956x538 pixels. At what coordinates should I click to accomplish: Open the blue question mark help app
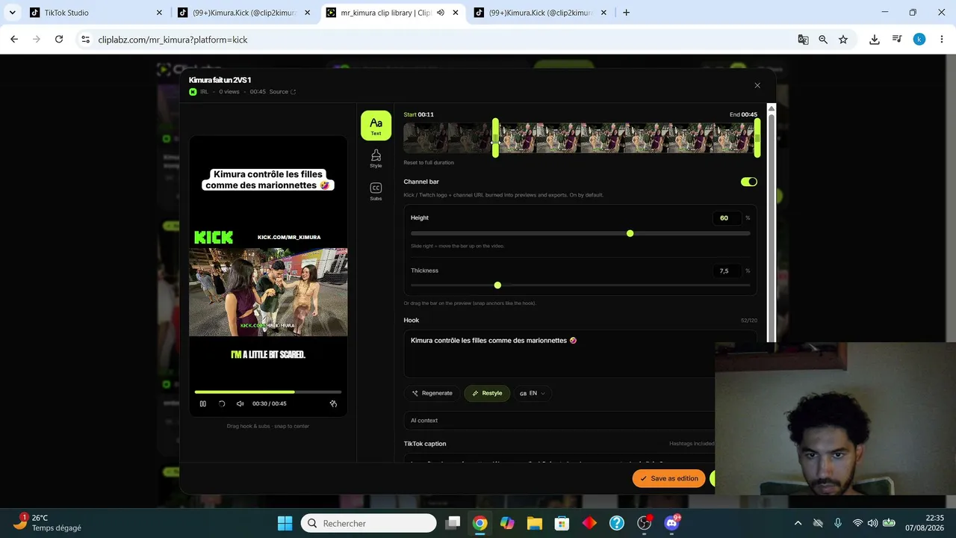617,523
